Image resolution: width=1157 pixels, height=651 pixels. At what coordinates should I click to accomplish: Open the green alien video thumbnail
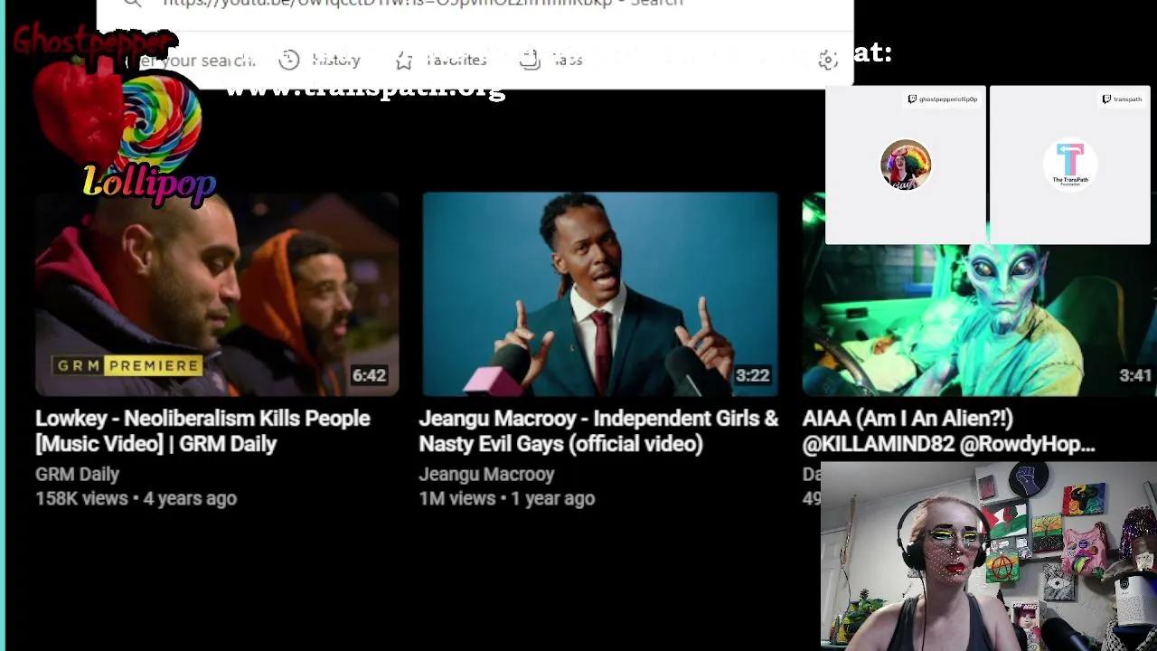979,294
